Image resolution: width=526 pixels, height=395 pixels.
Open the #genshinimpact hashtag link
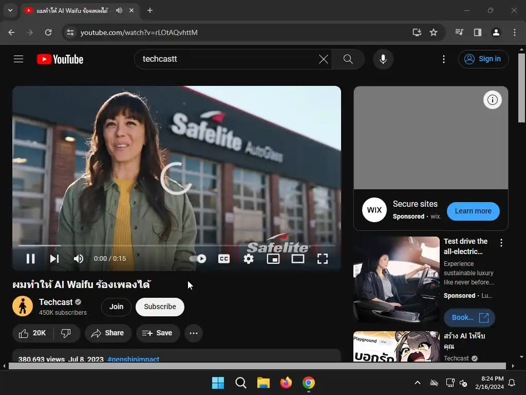point(133,358)
